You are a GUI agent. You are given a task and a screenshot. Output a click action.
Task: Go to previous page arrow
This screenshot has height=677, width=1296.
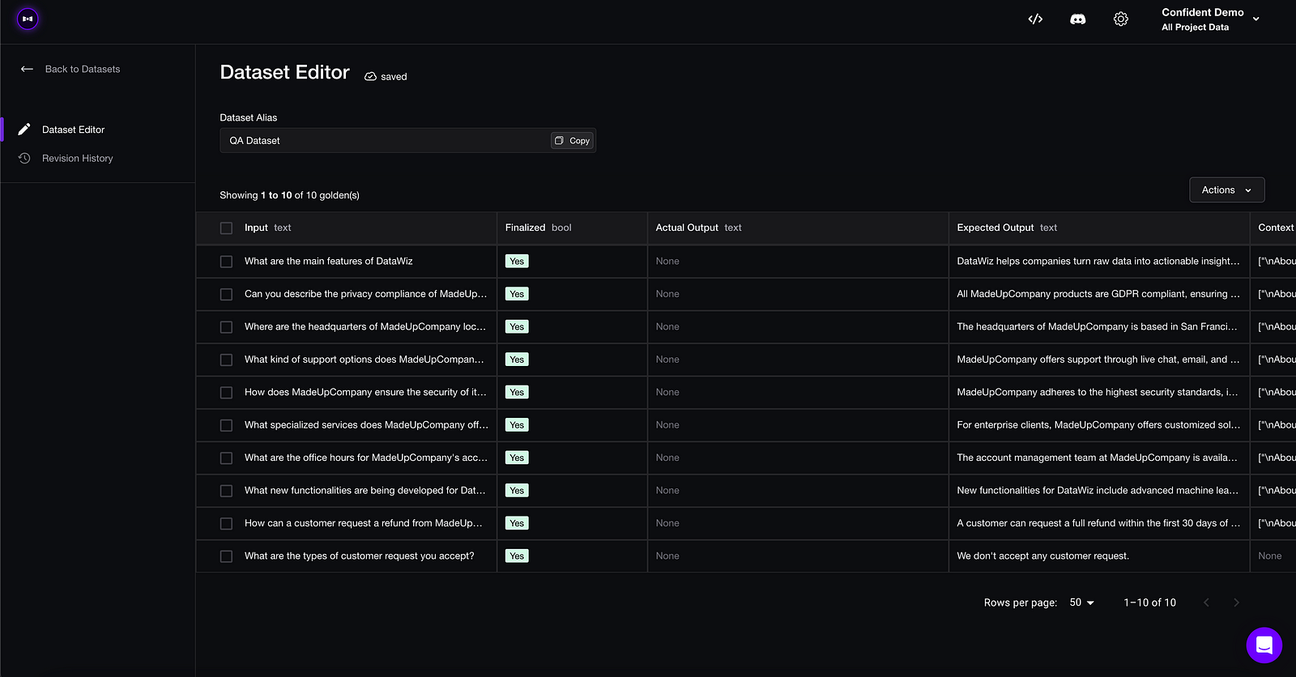[1206, 602]
